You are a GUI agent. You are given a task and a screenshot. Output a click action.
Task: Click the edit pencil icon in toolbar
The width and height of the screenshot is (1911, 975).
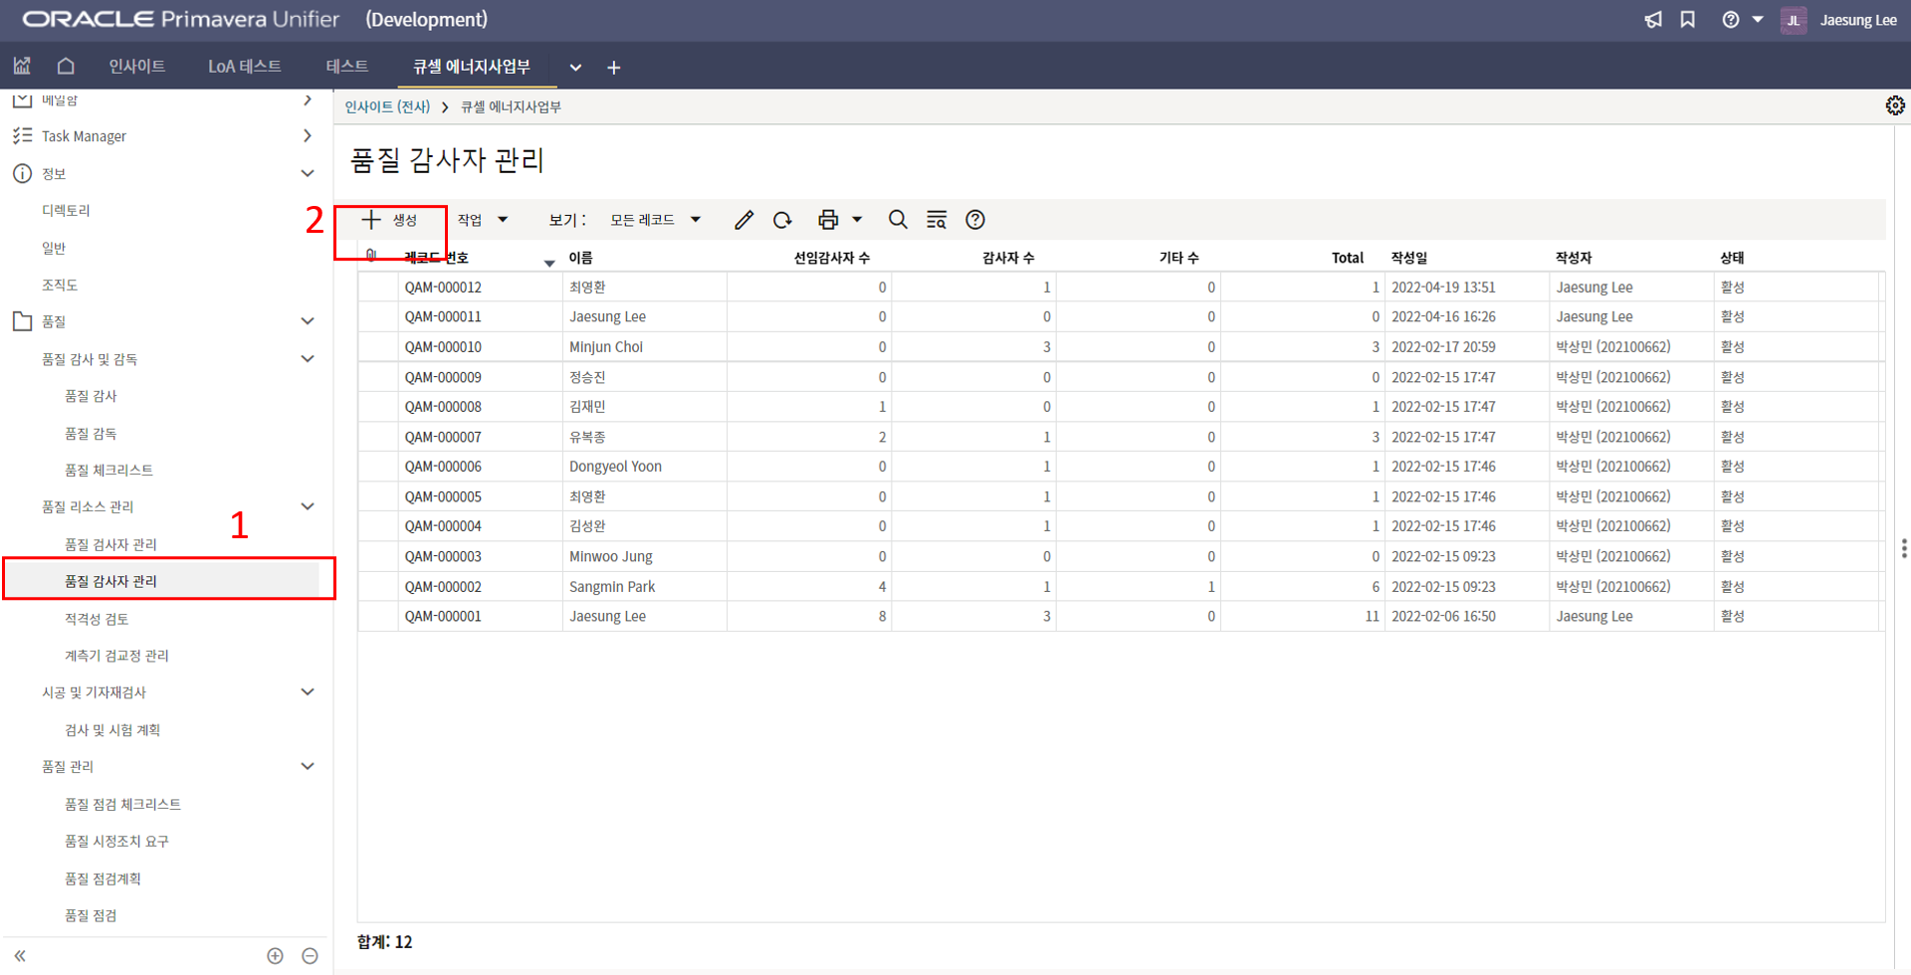click(x=743, y=220)
